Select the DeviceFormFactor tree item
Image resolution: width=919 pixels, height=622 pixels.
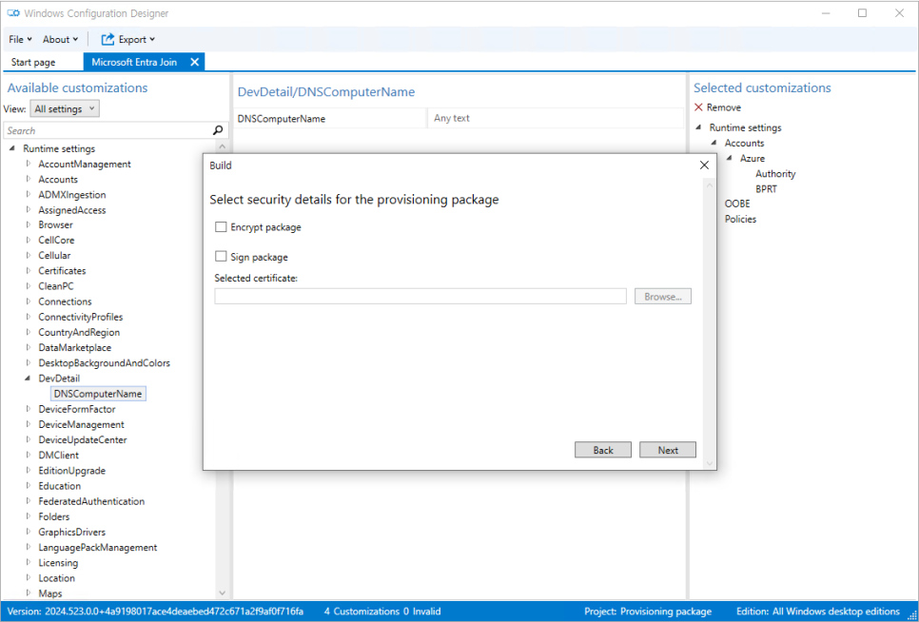[x=77, y=409]
